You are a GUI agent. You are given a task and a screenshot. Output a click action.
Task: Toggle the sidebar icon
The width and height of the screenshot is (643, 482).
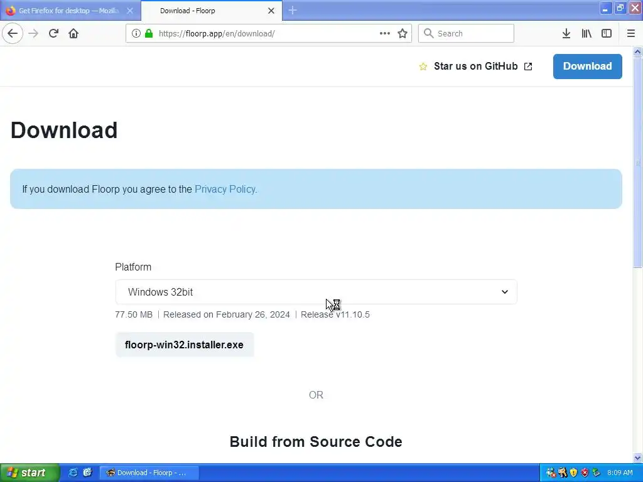(607, 33)
